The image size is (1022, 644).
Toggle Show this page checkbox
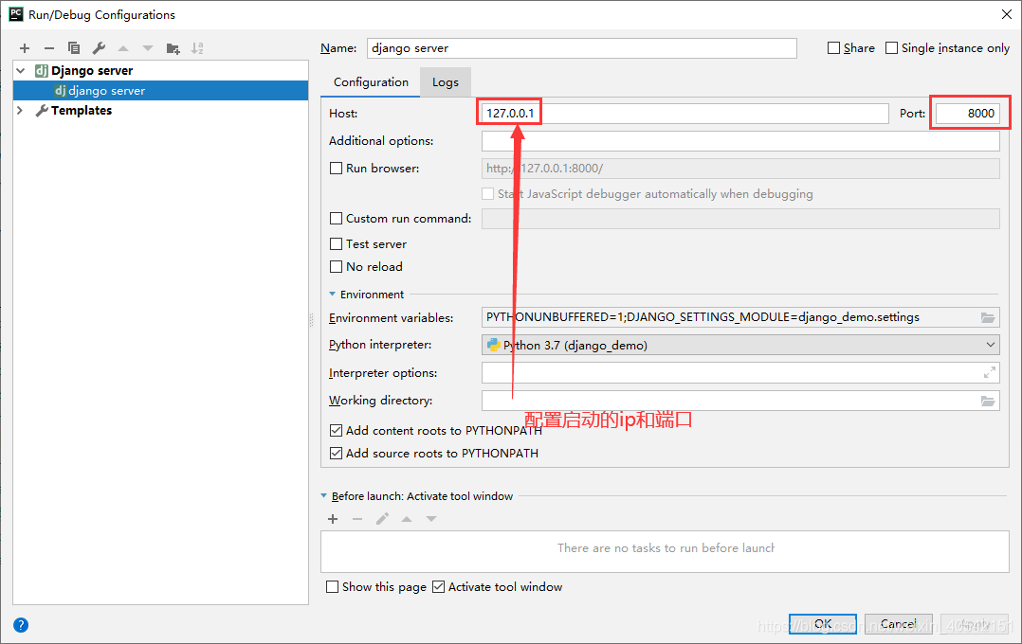[333, 586]
